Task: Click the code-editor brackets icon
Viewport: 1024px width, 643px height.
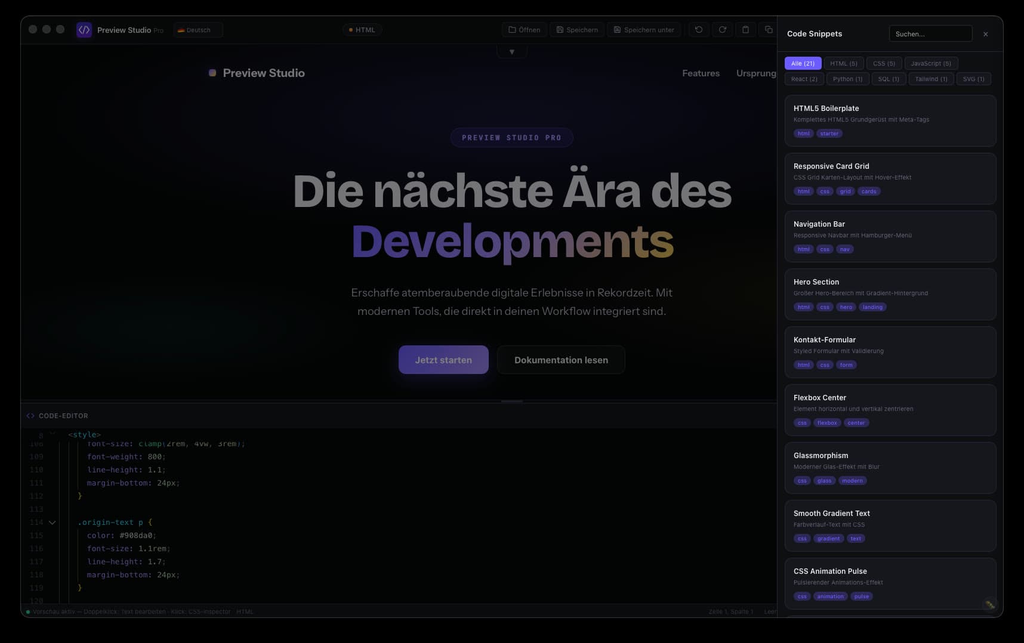Action: [30, 416]
